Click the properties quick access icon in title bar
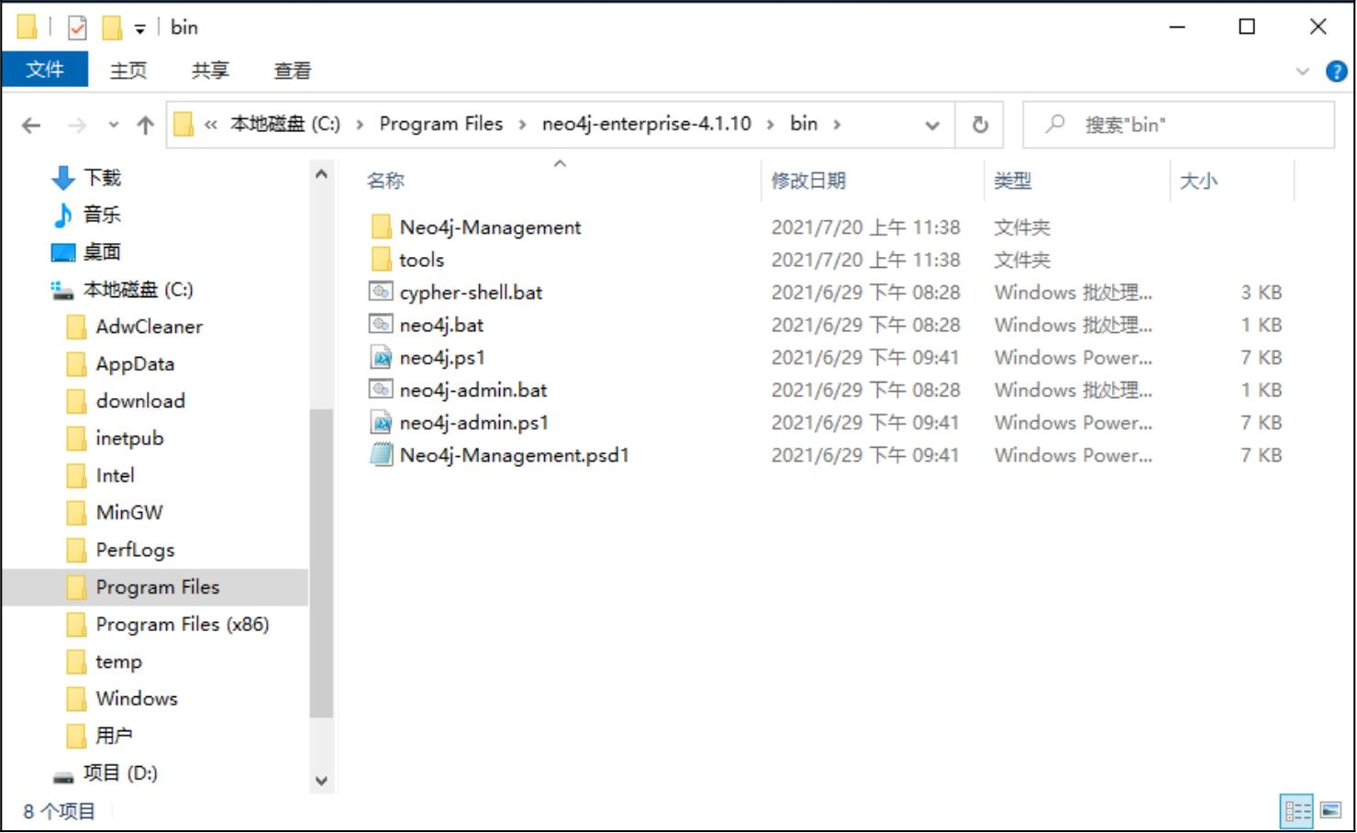 (x=77, y=28)
